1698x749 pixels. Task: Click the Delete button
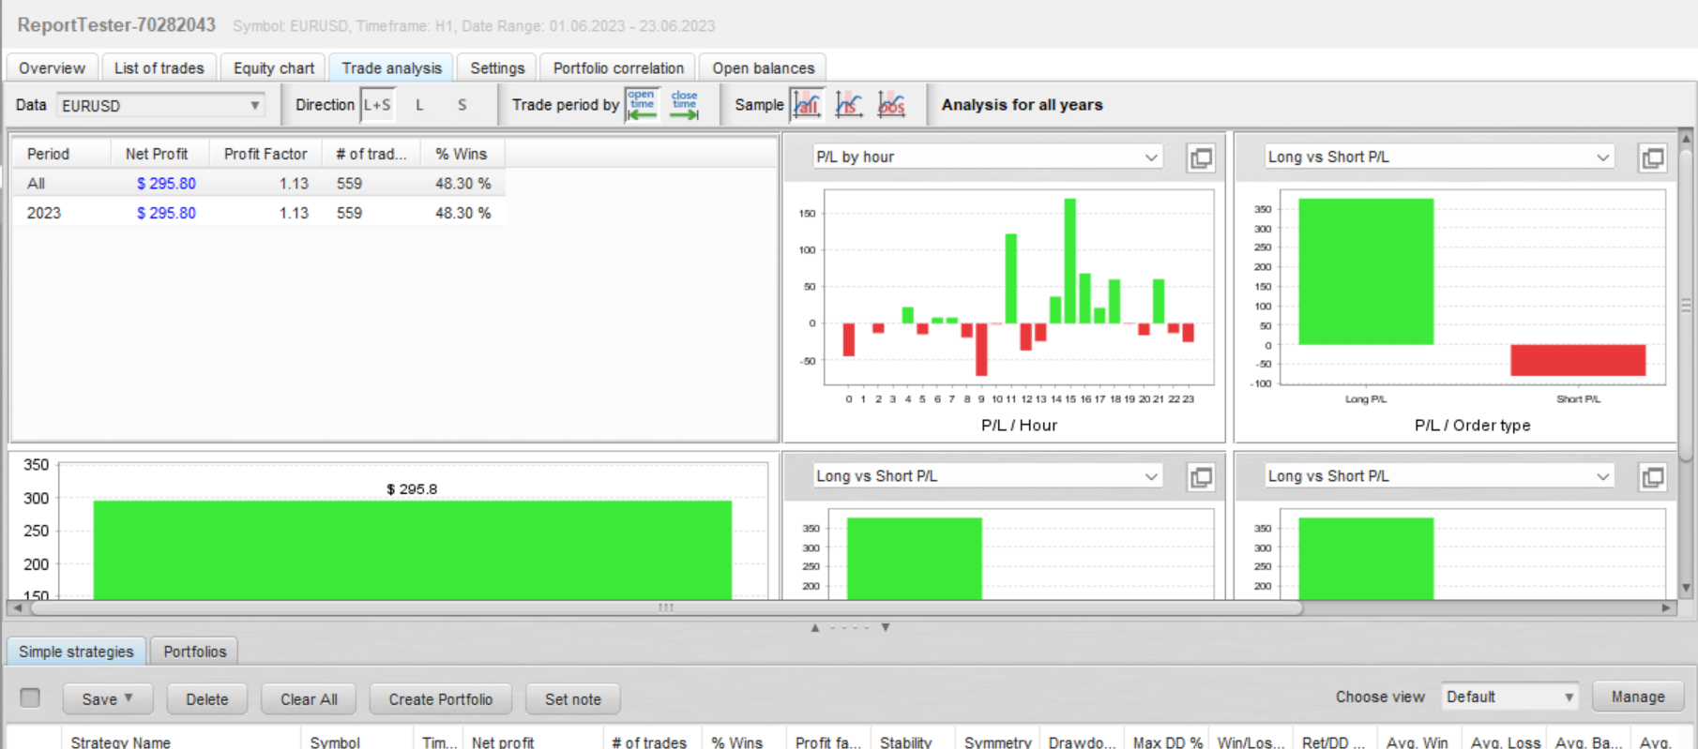point(206,699)
